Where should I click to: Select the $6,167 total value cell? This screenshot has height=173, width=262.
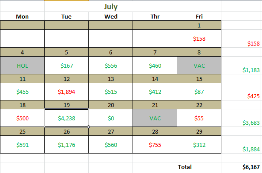[x=242, y=167]
